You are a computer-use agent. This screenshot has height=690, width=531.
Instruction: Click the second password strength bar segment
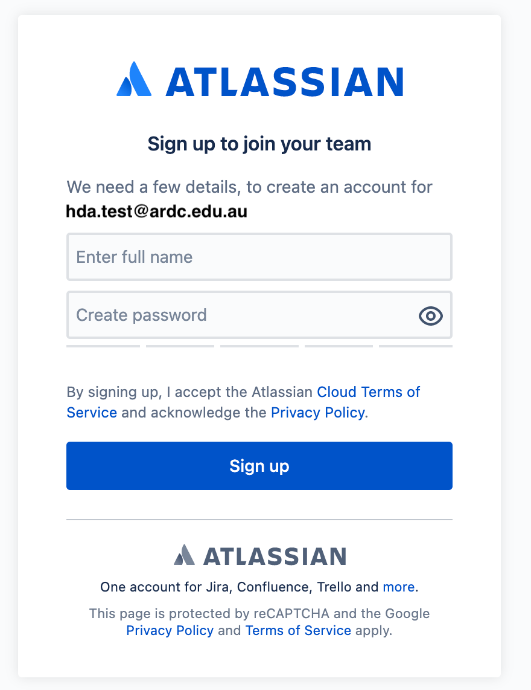click(x=180, y=346)
